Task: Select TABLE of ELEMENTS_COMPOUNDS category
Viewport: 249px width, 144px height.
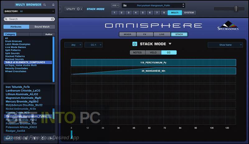Action: coord(28,62)
